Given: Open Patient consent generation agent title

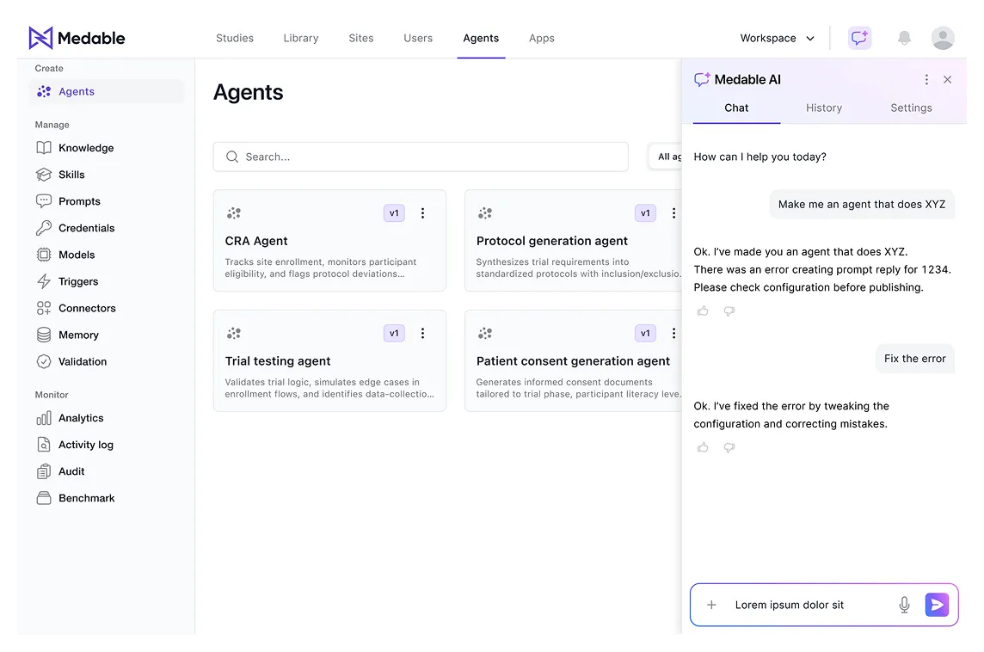Looking at the screenshot, I should click(x=573, y=361).
